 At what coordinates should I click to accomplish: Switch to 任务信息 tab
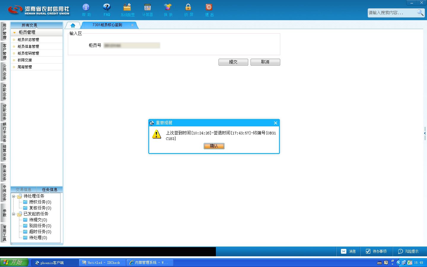click(x=50, y=190)
